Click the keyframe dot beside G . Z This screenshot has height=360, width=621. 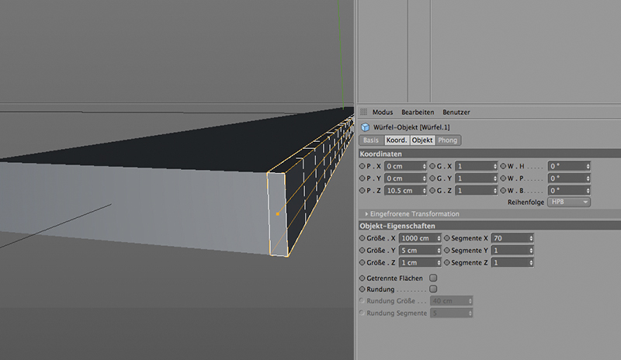click(432, 190)
